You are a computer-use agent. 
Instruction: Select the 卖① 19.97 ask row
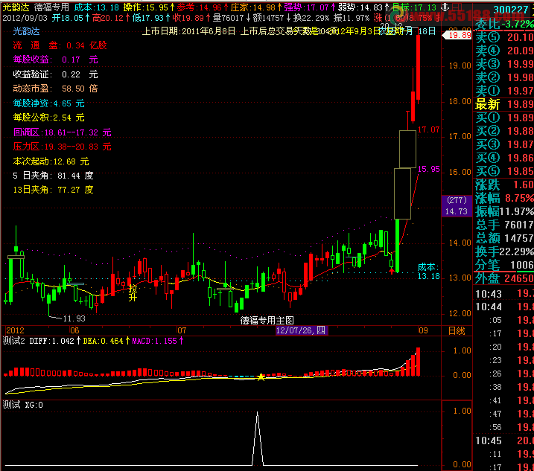tap(504, 91)
